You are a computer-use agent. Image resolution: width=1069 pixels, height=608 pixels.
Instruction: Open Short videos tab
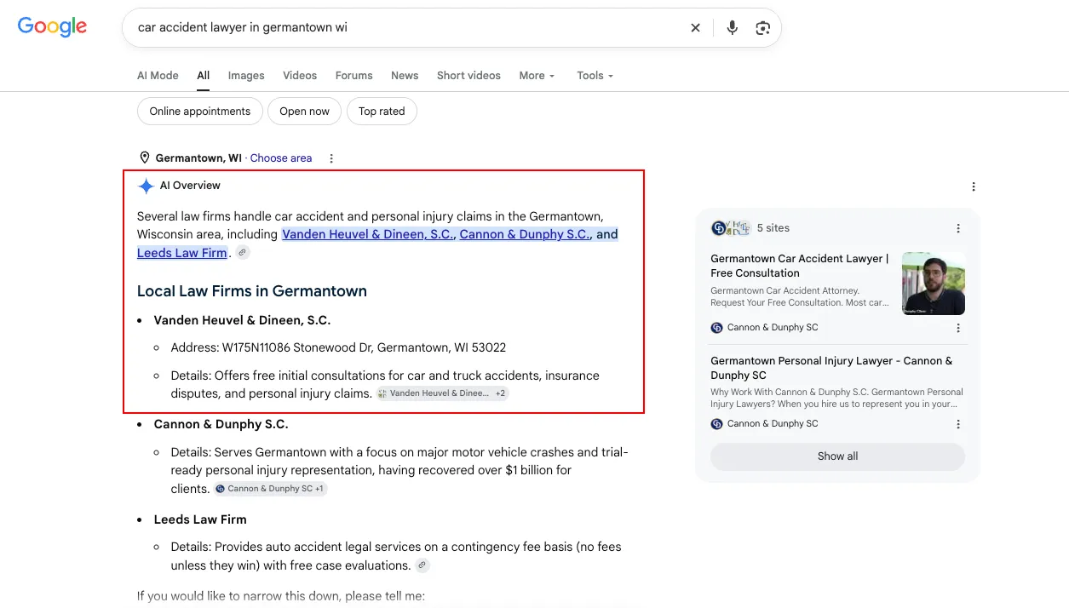[468, 75]
